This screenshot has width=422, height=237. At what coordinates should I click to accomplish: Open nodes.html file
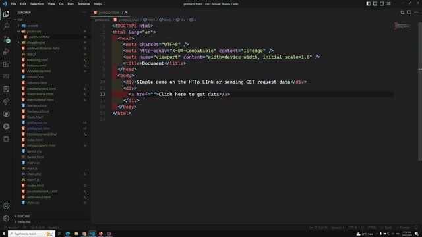tap(35, 186)
